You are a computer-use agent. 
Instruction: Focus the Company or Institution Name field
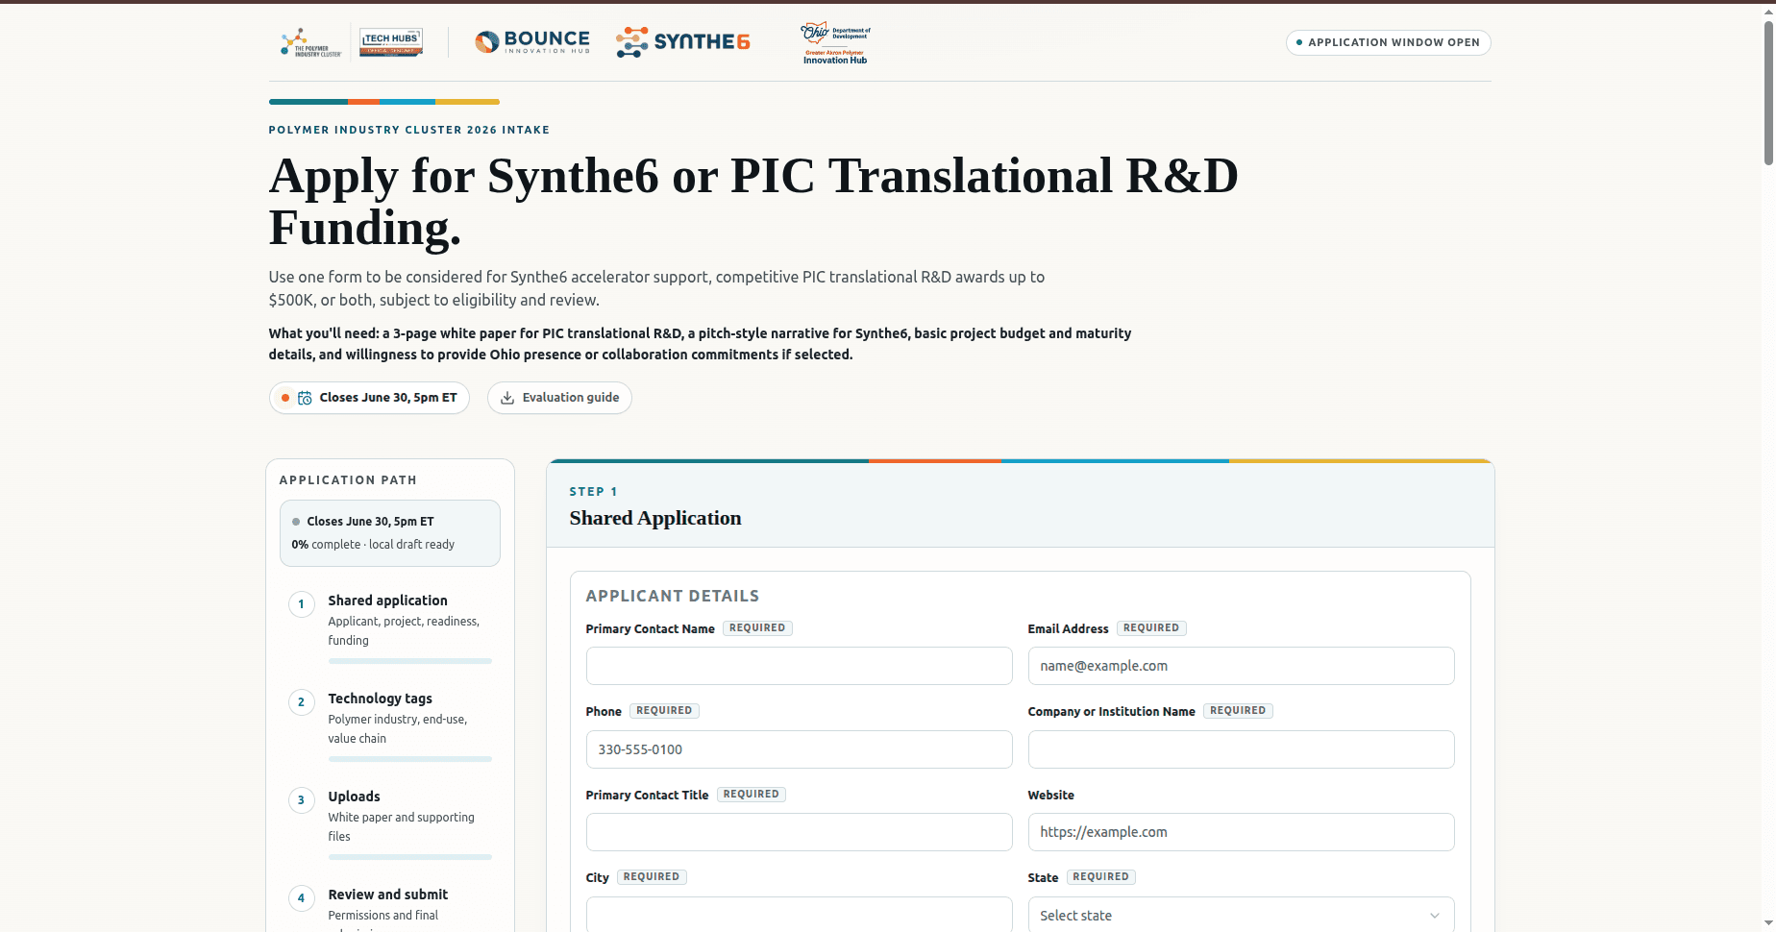point(1241,749)
